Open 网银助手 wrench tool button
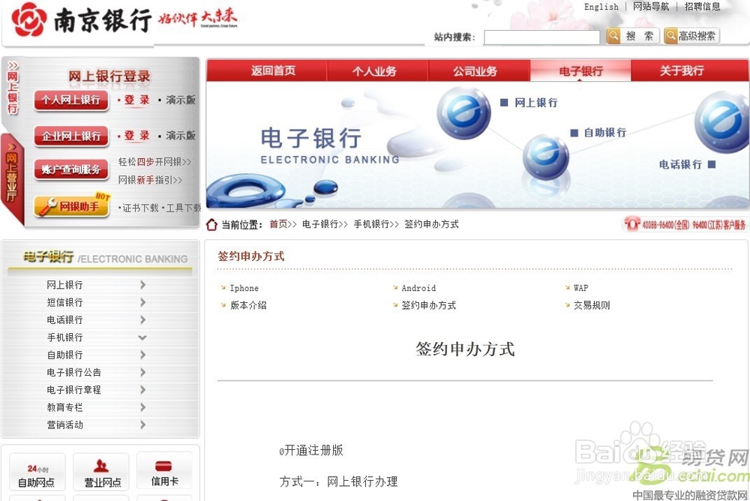Viewport: 750px width, 501px height. click(71, 207)
